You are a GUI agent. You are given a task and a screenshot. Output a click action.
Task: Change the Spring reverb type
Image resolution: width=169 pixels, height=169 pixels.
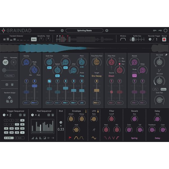click(134, 138)
